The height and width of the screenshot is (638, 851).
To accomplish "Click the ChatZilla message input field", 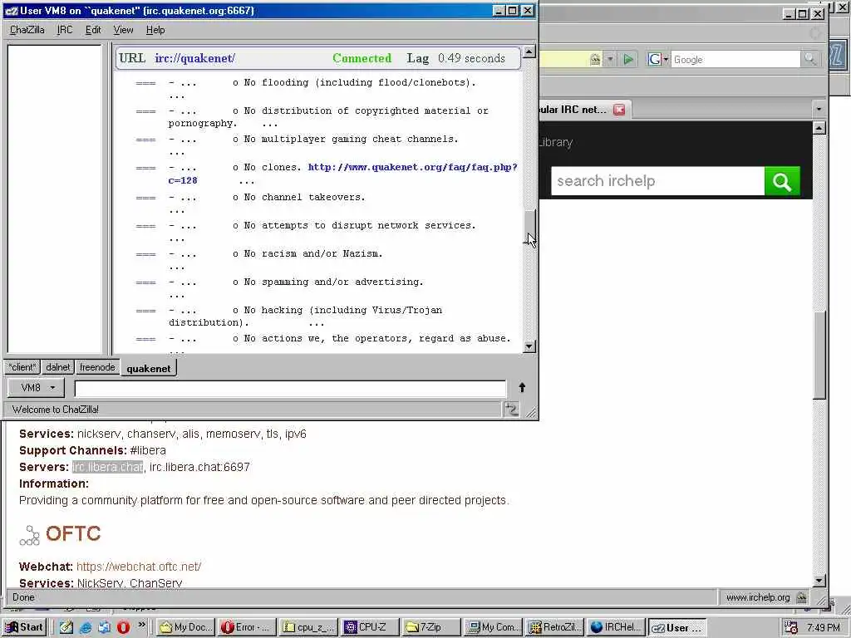I will tap(290, 389).
